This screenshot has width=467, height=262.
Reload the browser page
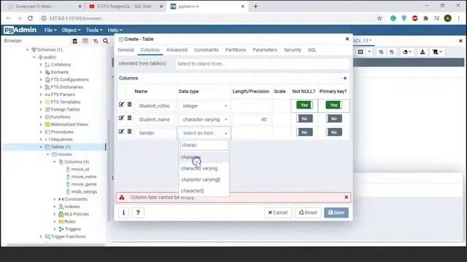(31, 18)
